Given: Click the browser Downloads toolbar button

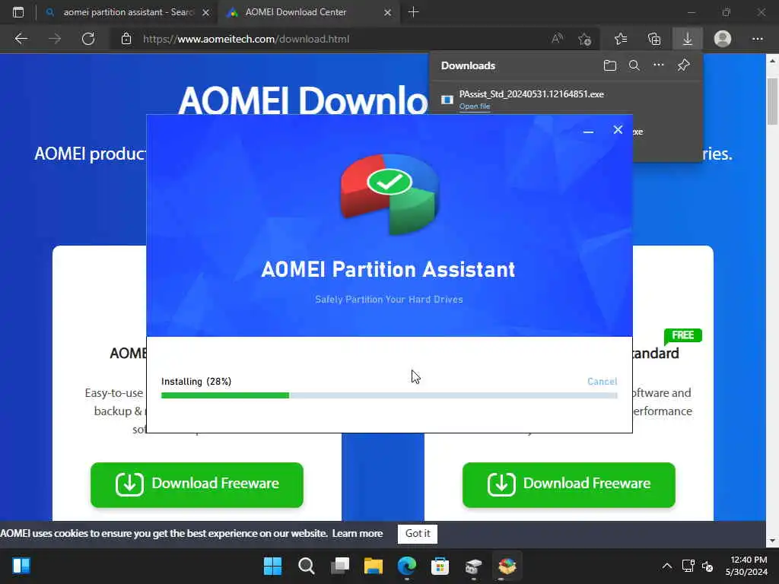Looking at the screenshot, I should pos(688,39).
